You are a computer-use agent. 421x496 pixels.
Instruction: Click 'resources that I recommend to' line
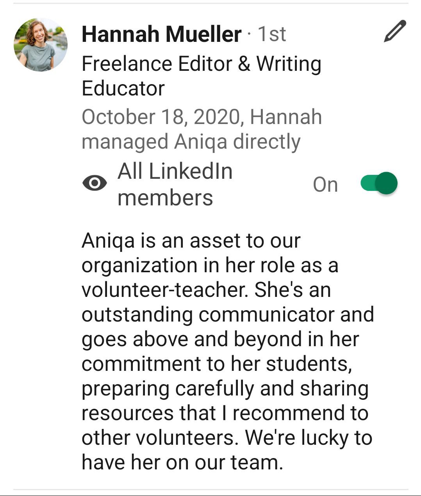tap(225, 413)
